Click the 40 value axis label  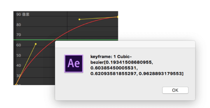(19, 65)
